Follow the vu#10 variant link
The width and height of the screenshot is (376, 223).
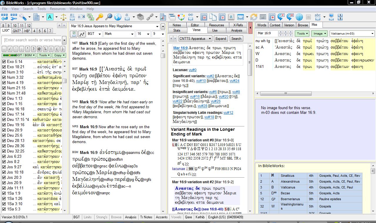pos(201,81)
